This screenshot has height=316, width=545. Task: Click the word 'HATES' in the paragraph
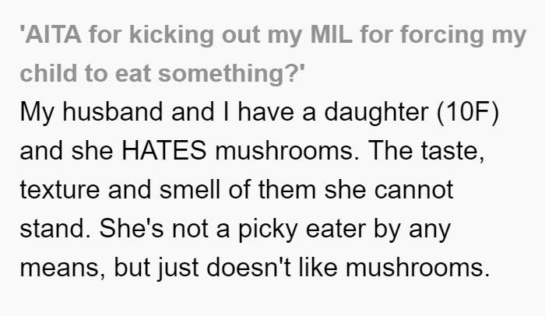163,151
